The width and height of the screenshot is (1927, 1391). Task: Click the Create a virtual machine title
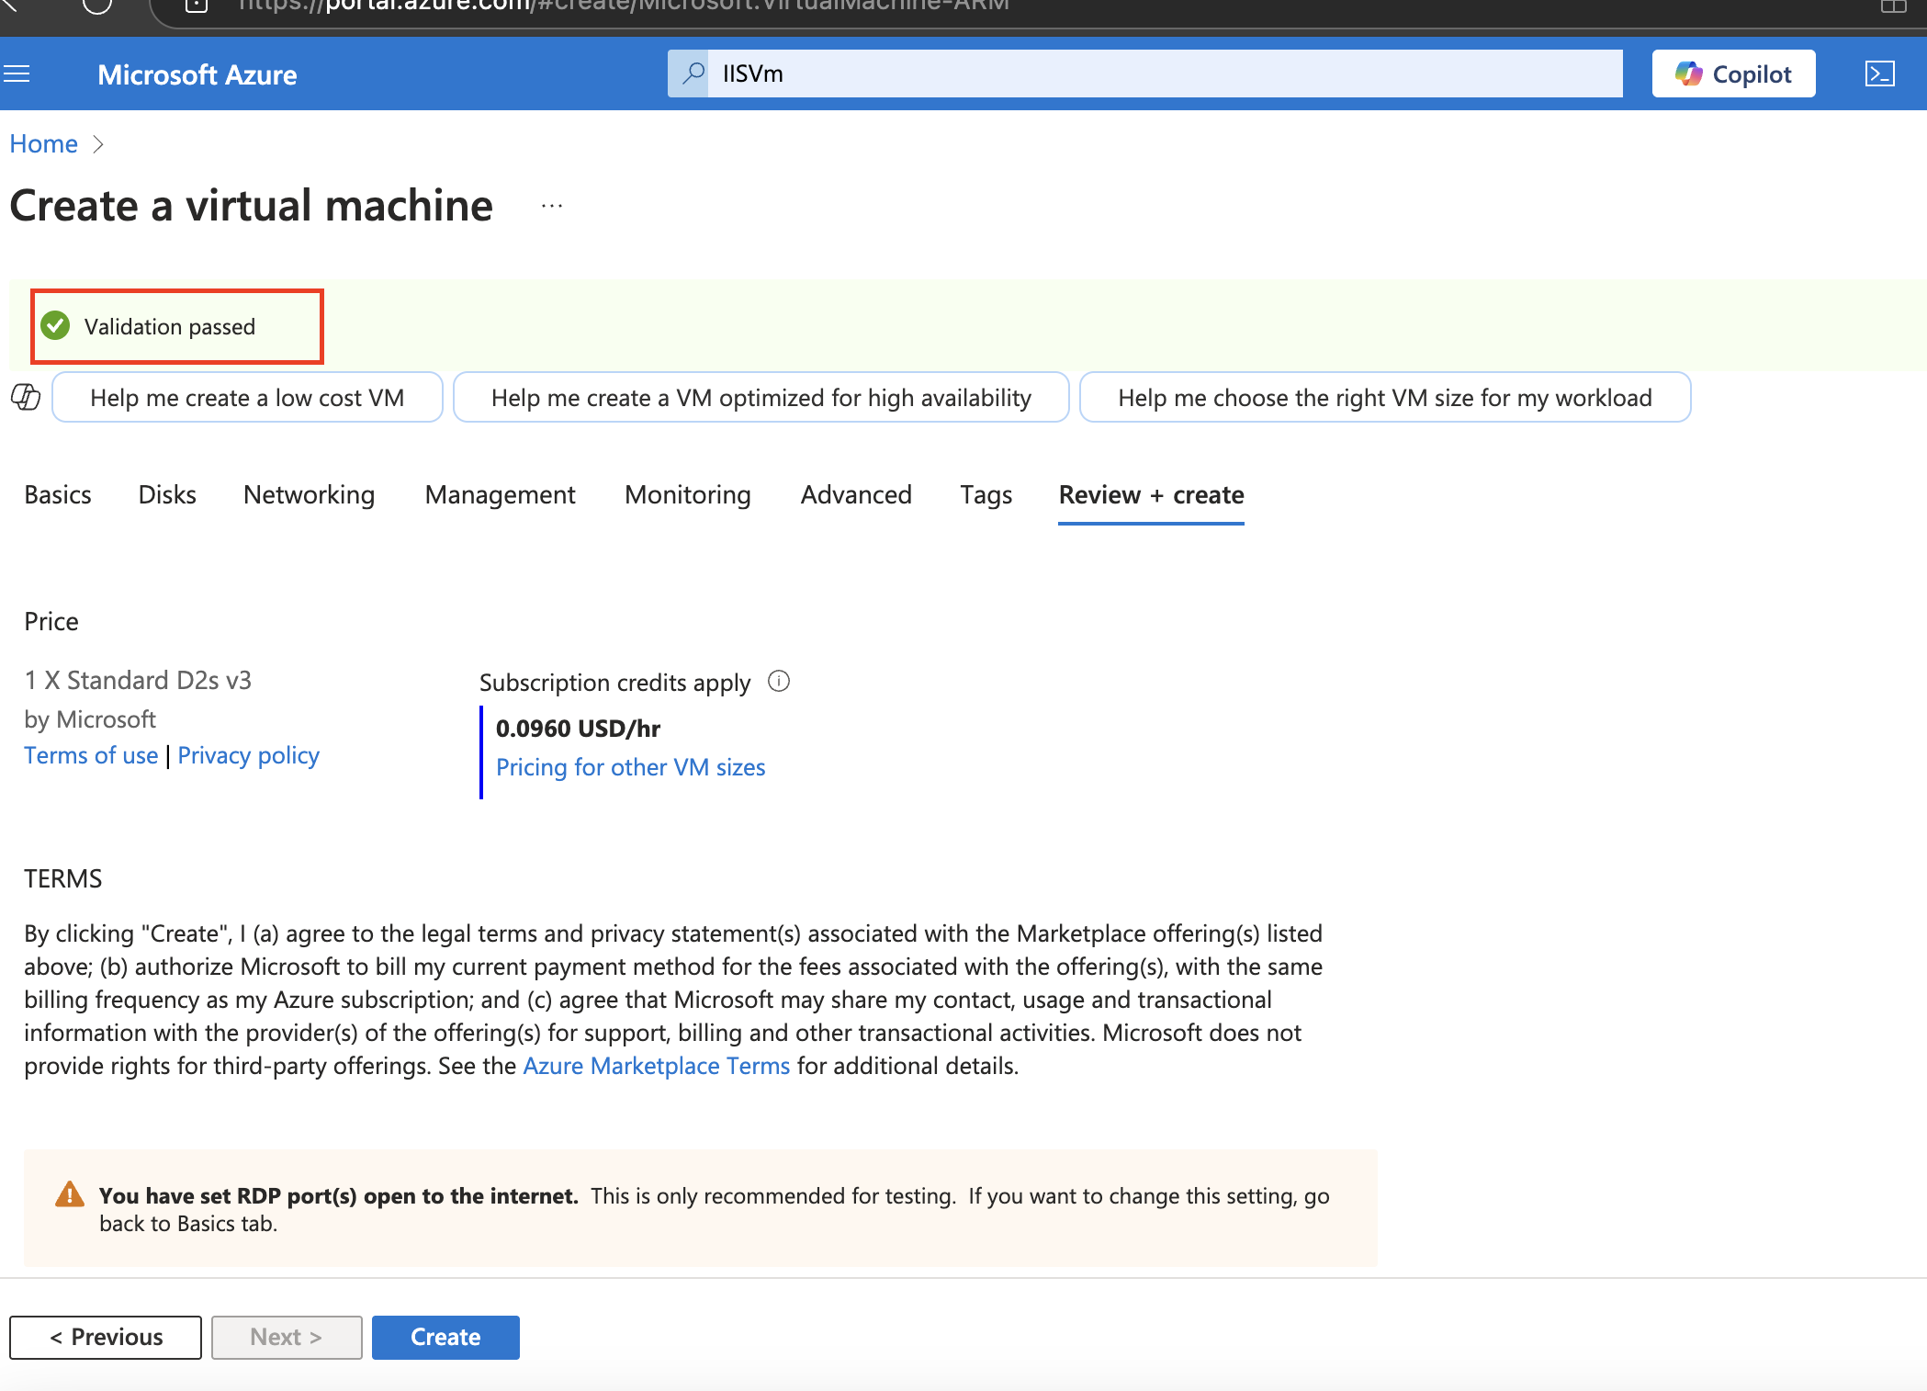pos(251,206)
